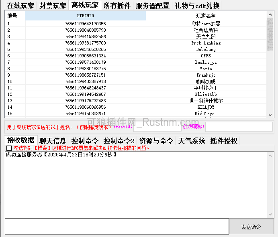This screenshot has height=237, width=278.
Task: Select player name 奥特damn的曼
Action: (206, 24)
